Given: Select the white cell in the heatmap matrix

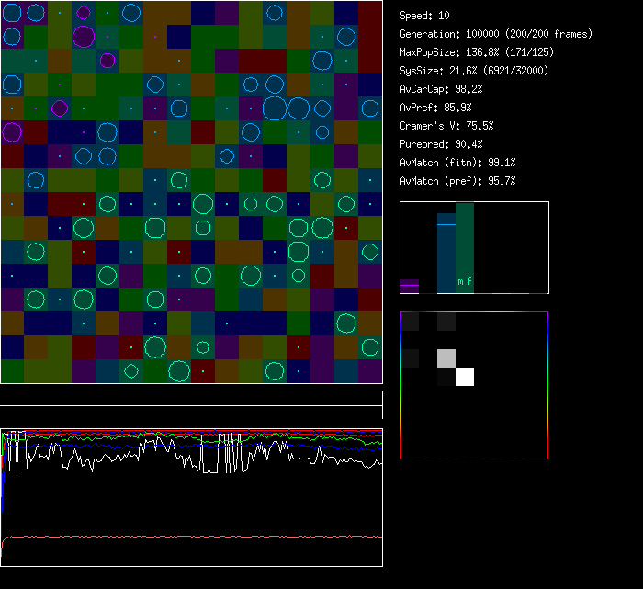Looking at the screenshot, I should (465, 377).
